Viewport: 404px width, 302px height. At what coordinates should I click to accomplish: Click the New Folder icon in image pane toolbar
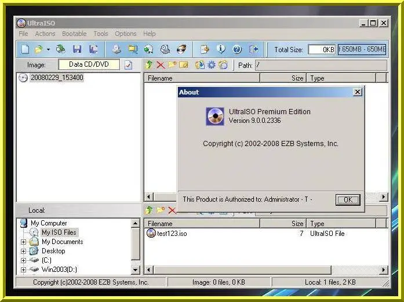coord(172,65)
